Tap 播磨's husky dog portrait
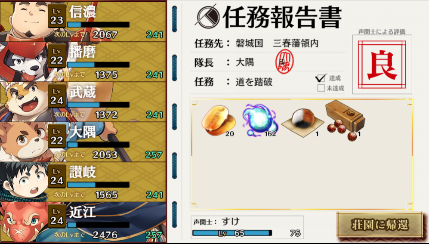429x244 pixels. pos(24,62)
